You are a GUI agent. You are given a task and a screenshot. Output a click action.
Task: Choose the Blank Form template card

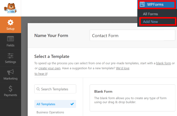[132, 98]
